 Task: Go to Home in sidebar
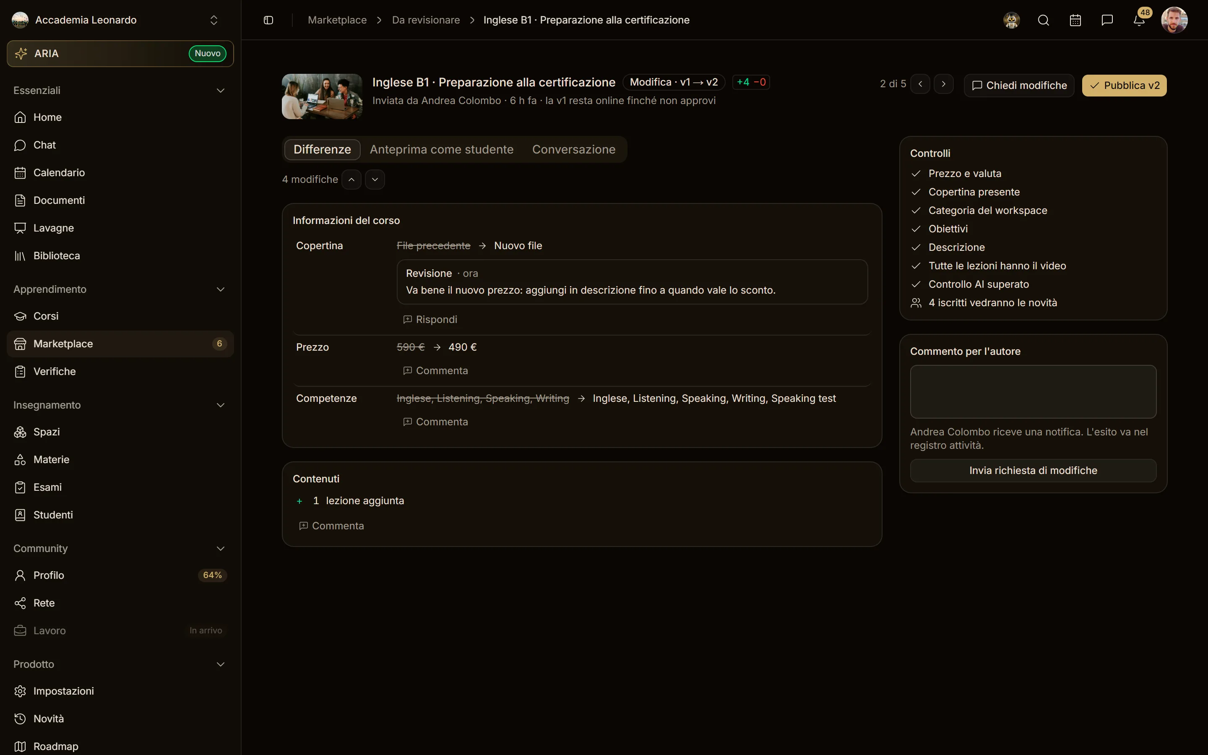120,117
